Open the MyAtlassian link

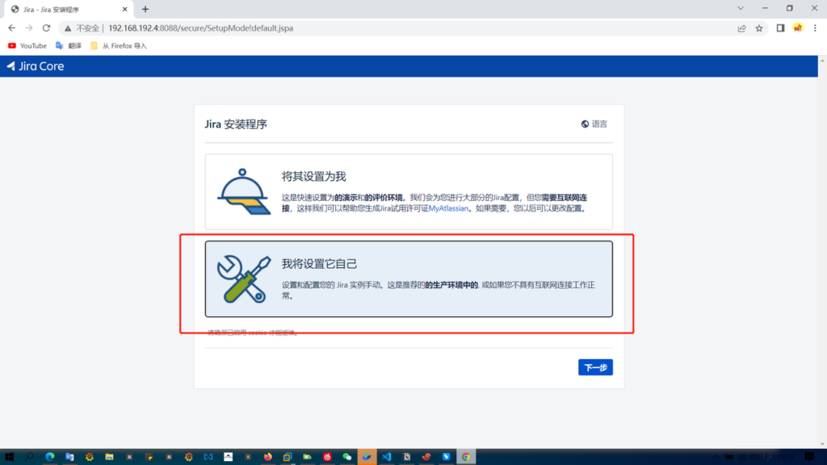click(x=449, y=208)
